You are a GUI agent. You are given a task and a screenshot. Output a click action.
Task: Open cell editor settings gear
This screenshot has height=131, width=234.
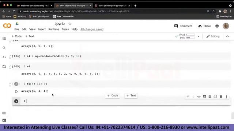(x=210, y=96)
